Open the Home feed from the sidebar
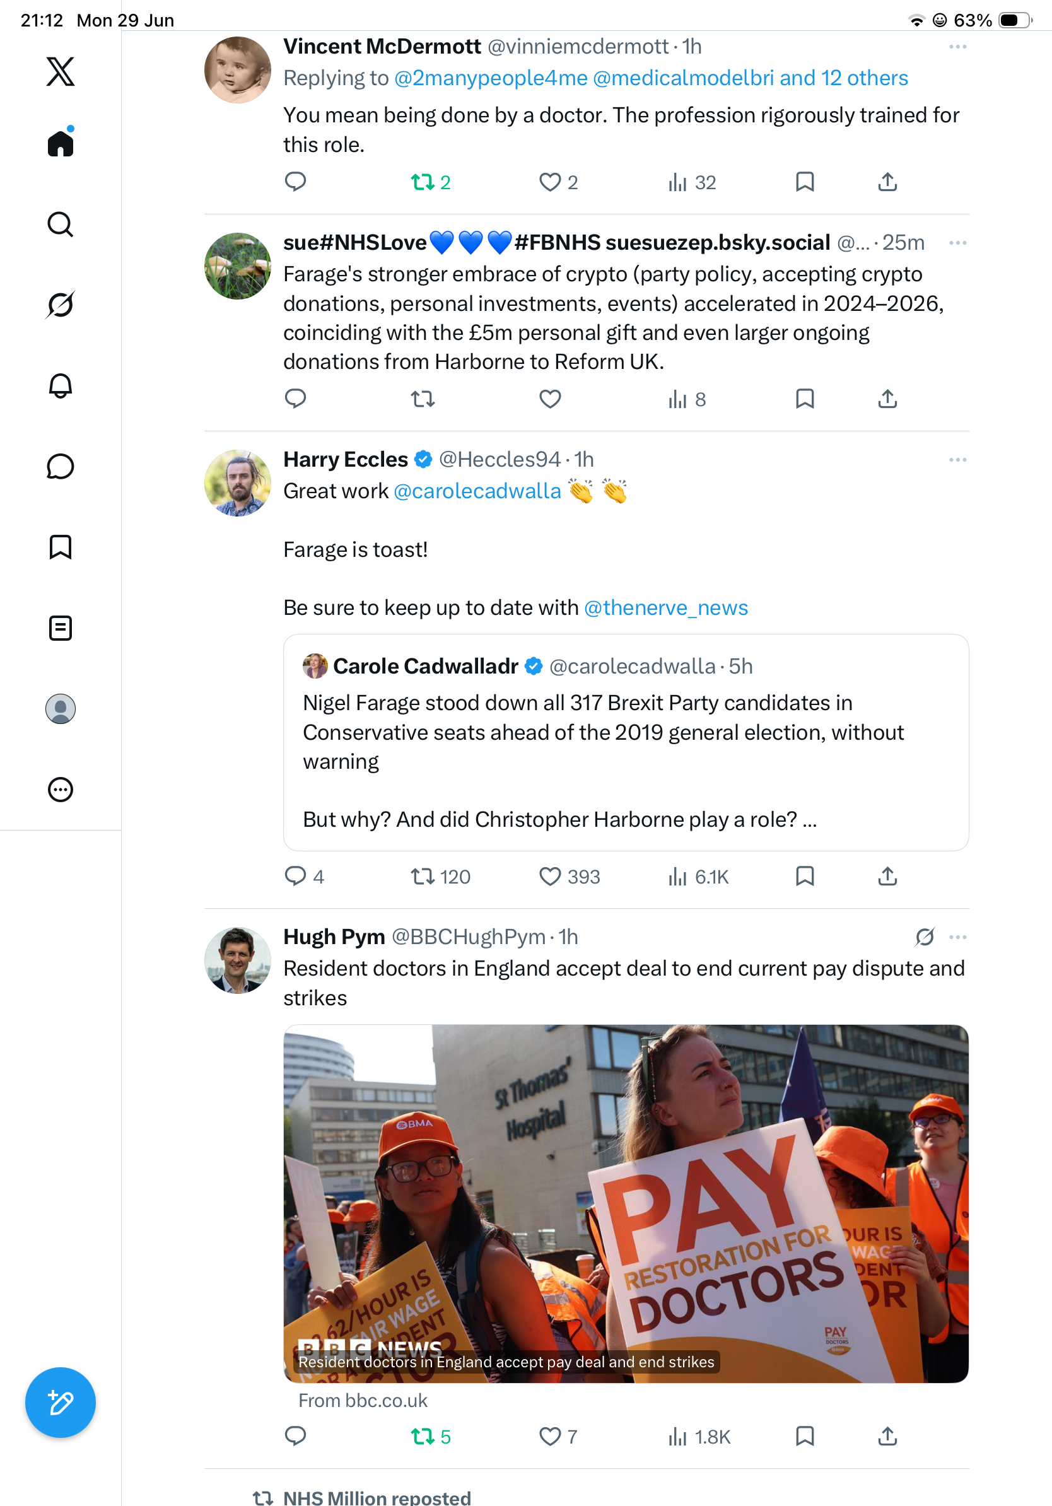Viewport: 1052px width, 1506px height. pyautogui.click(x=61, y=143)
